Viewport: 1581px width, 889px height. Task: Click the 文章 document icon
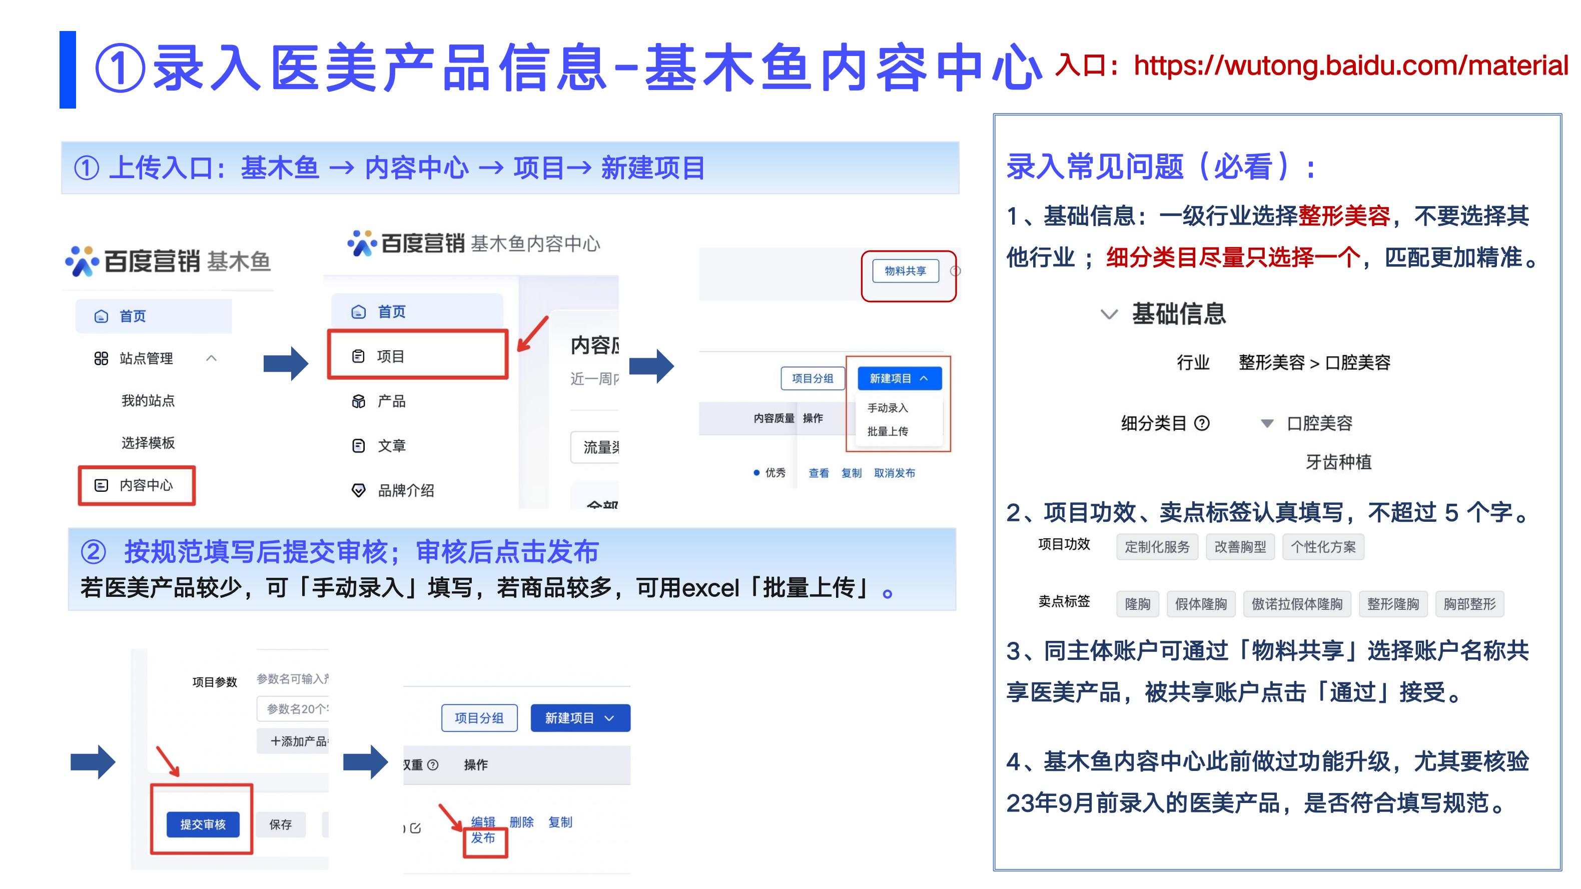[x=358, y=446]
